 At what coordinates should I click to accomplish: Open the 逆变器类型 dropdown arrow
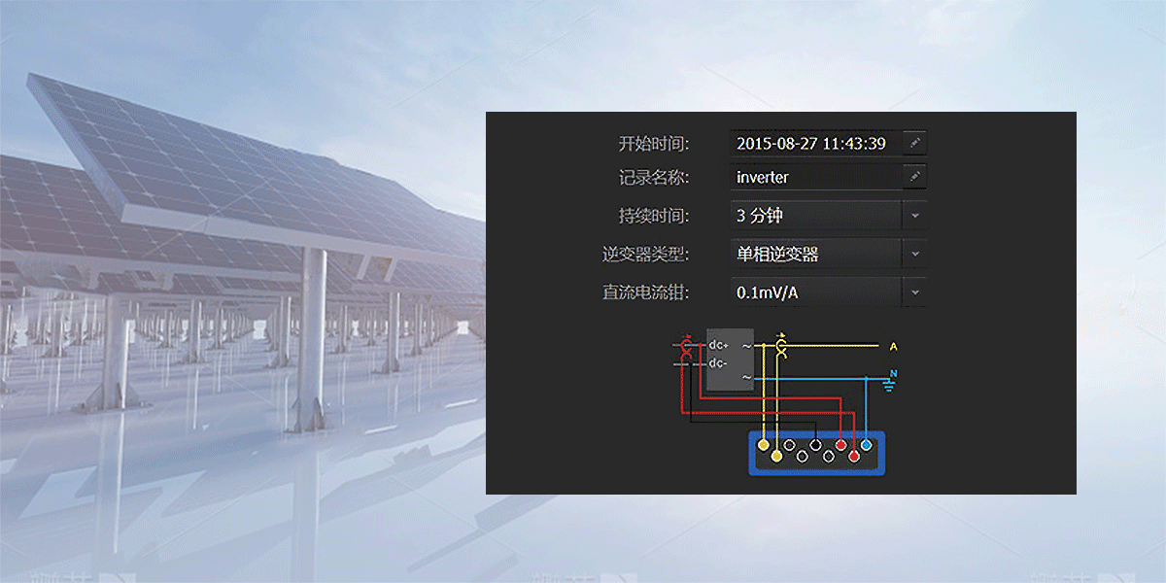click(914, 255)
